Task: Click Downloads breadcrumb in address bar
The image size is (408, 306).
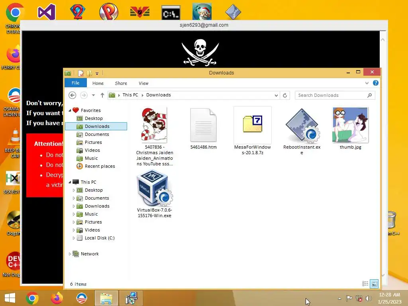Action: coord(159,95)
